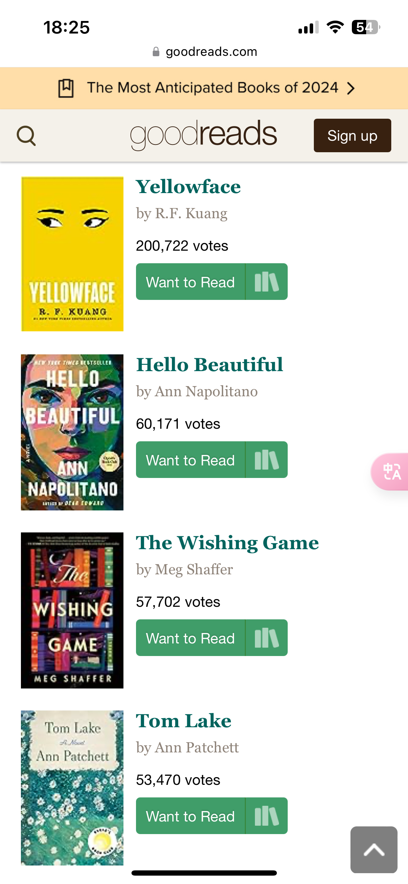View author Ann Napolitano's page

pos(206,391)
